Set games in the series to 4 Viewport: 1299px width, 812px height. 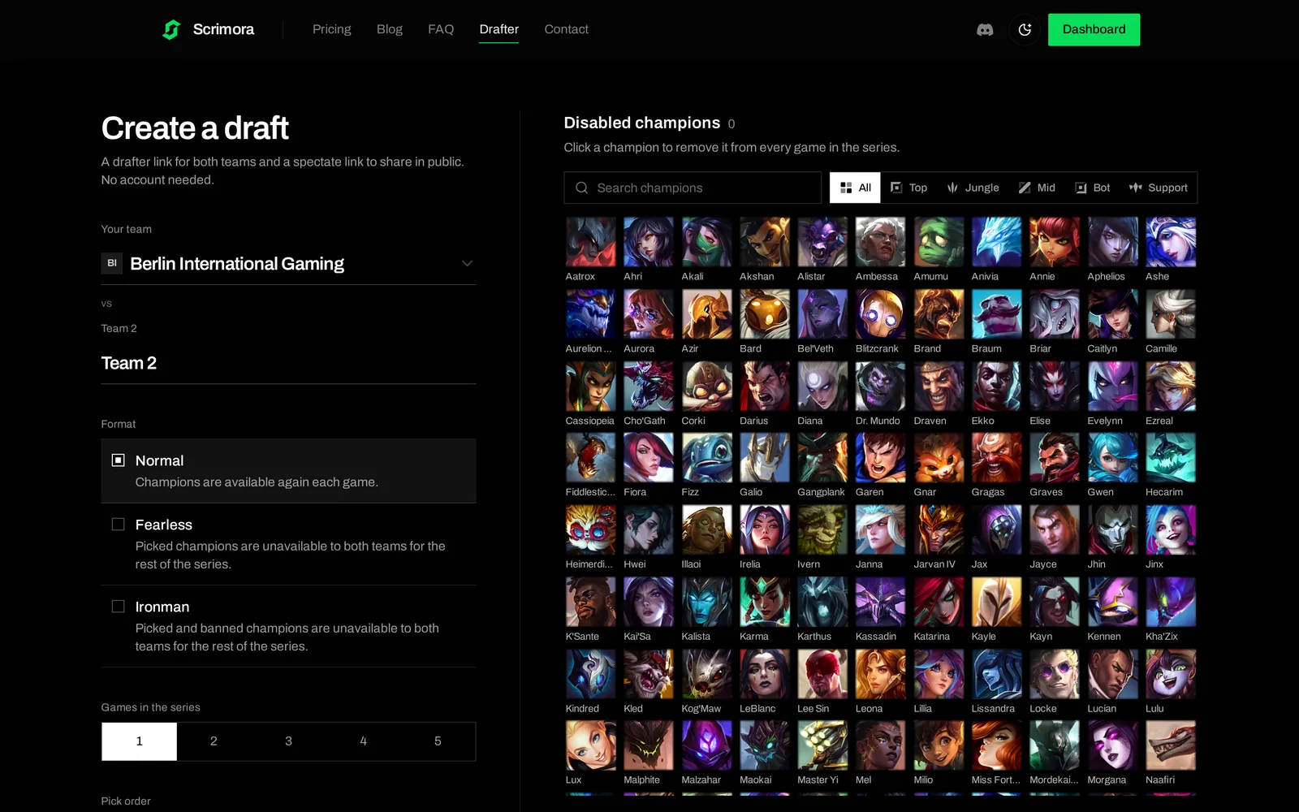[x=363, y=741]
